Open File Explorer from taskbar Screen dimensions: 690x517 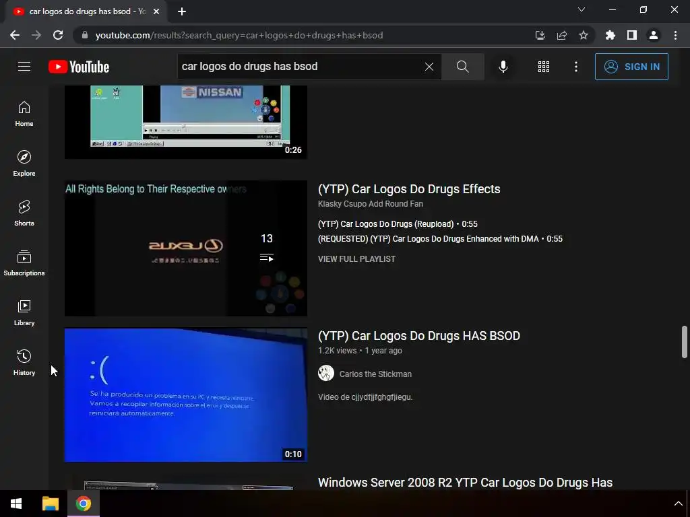click(x=50, y=504)
